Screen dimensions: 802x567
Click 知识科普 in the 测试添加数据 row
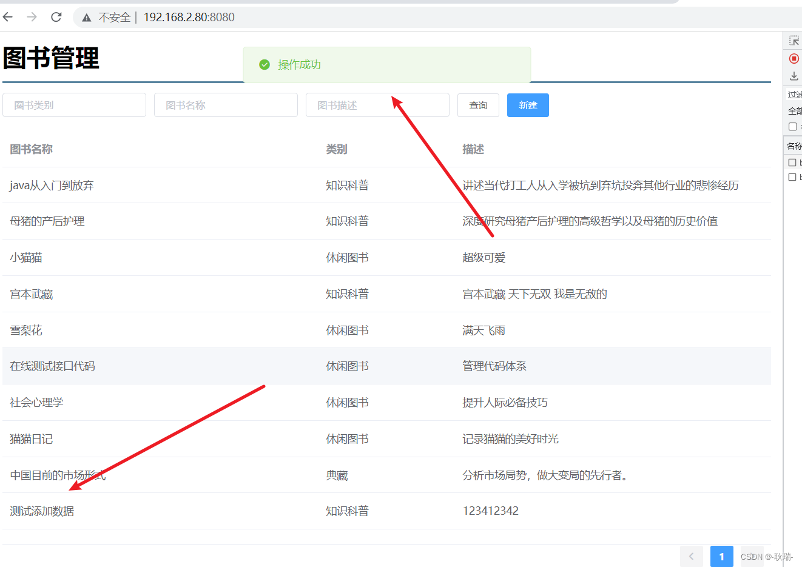click(x=347, y=511)
